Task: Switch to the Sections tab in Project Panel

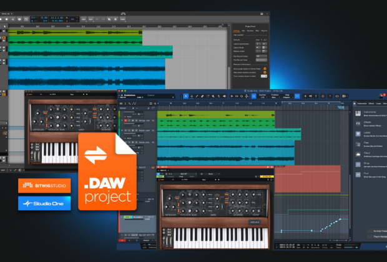Action: pos(250,31)
